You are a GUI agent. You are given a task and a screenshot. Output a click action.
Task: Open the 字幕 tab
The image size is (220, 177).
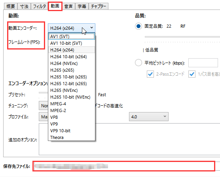[x=82, y=6]
